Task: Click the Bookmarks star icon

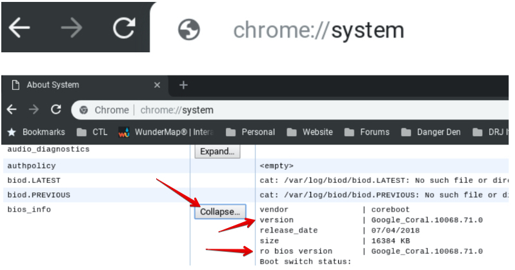Action: coord(12,132)
